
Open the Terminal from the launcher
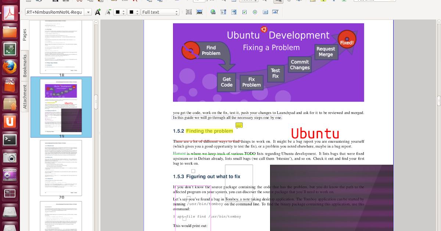coord(10,139)
